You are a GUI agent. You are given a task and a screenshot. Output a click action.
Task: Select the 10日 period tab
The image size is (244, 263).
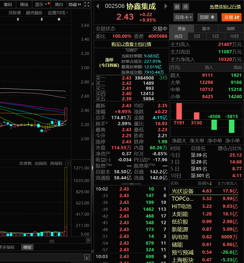[x=234, y=36]
